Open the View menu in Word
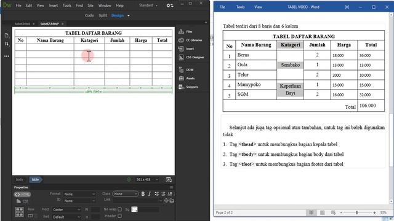Viewport: 394px width, 221px height. [258, 7]
